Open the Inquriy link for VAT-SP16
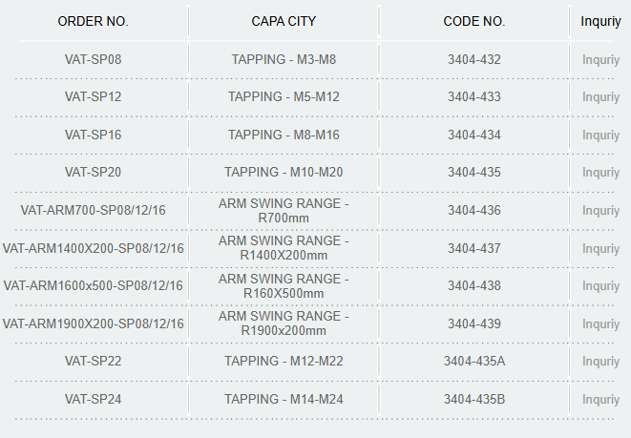The height and width of the screenshot is (438, 631). (x=600, y=136)
